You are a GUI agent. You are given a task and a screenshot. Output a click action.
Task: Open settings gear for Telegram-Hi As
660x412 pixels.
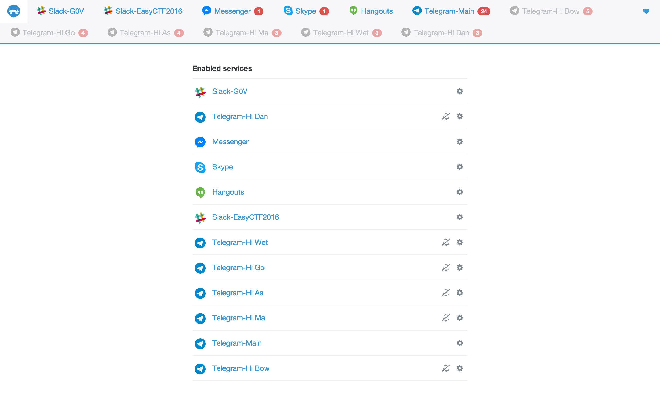(x=459, y=293)
